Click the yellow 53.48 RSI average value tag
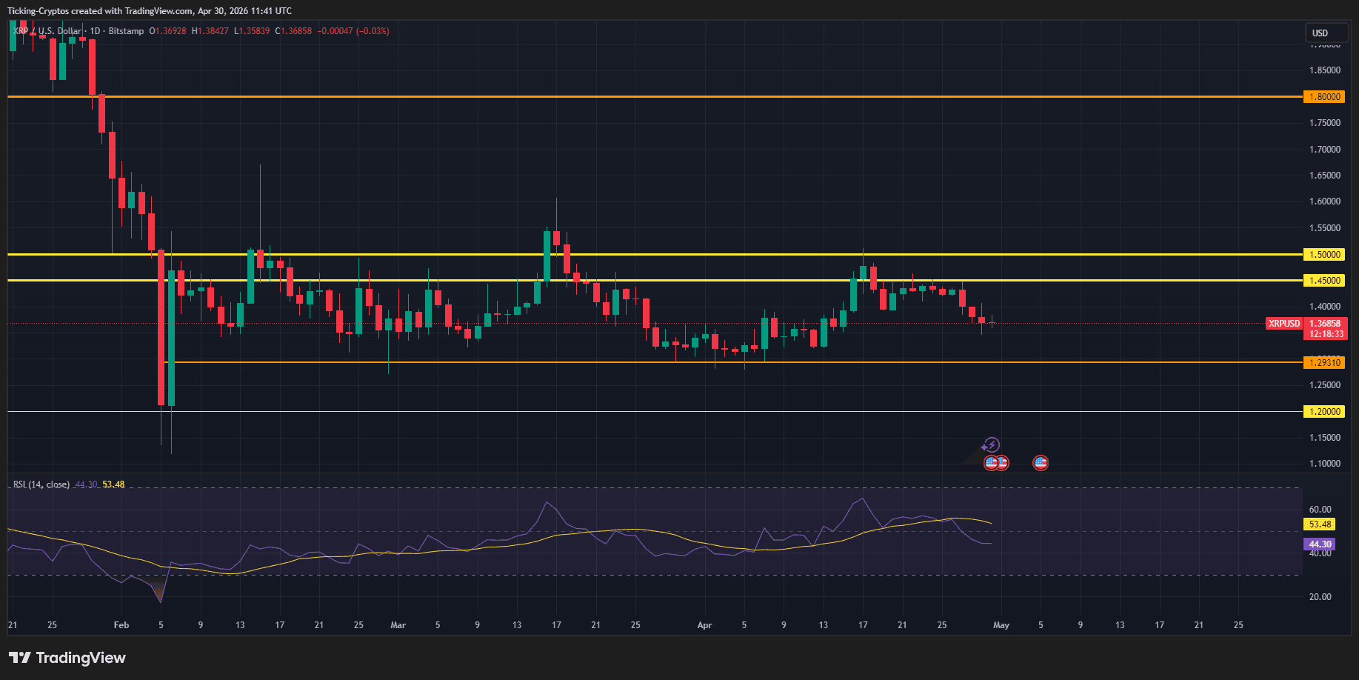The height and width of the screenshot is (680, 1359). [1320, 524]
